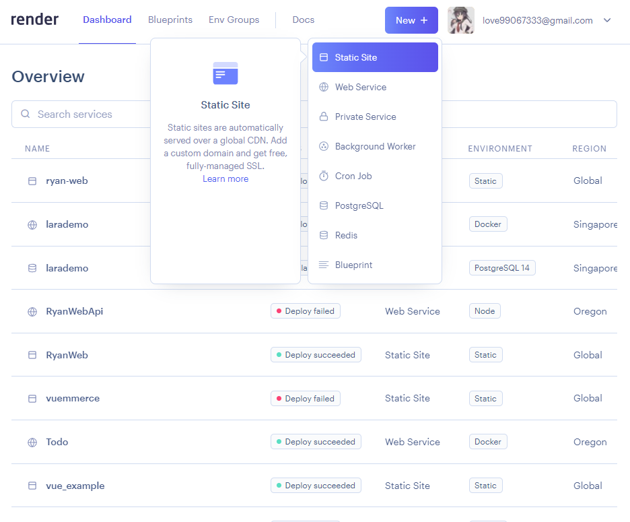Click the RyanWebApi Deploy failed badge

[306, 311]
